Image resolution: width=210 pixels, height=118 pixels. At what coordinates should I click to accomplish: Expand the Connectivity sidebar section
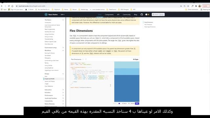(54, 101)
